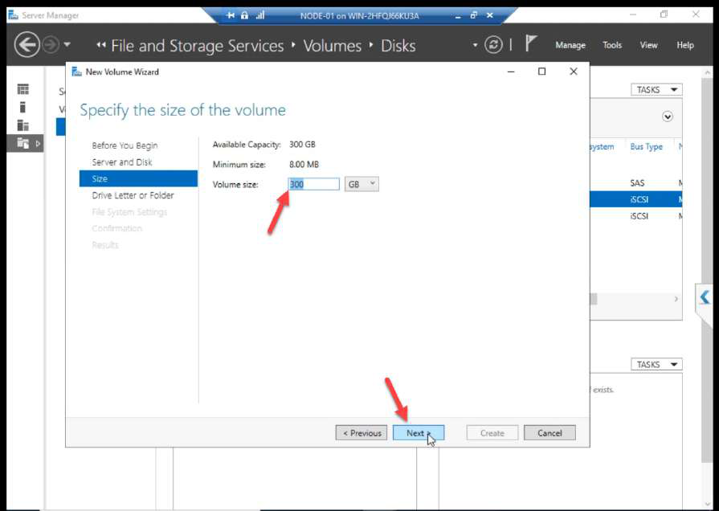Select the highlighted iSCSI disk row
The height and width of the screenshot is (511, 719).
pyautogui.click(x=636, y=199)
